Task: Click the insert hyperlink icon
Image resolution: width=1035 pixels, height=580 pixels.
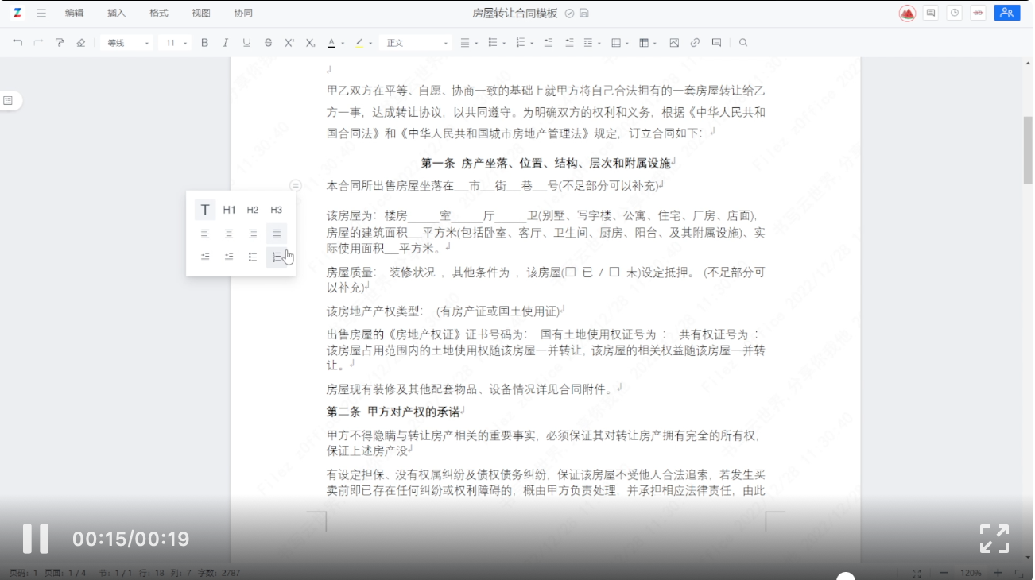Action: tap(695, 43)
